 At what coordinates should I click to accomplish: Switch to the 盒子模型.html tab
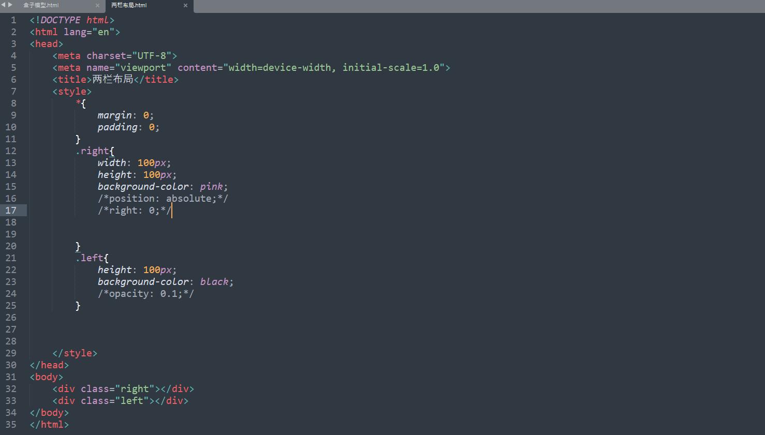[41, 5]
